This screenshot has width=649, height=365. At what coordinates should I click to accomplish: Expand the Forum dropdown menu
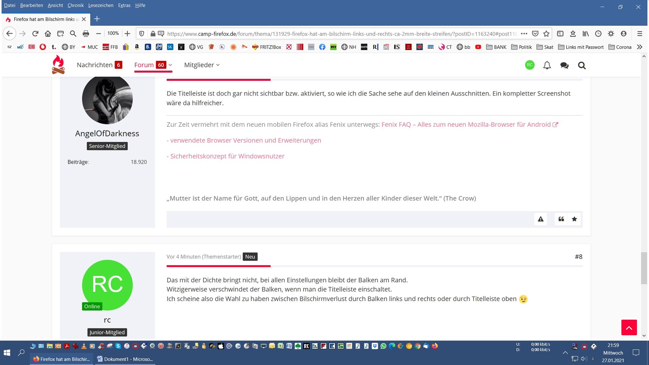(170, 65)
